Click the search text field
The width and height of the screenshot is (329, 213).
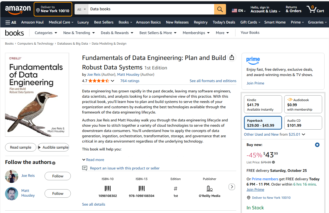(x=151, y=9)
